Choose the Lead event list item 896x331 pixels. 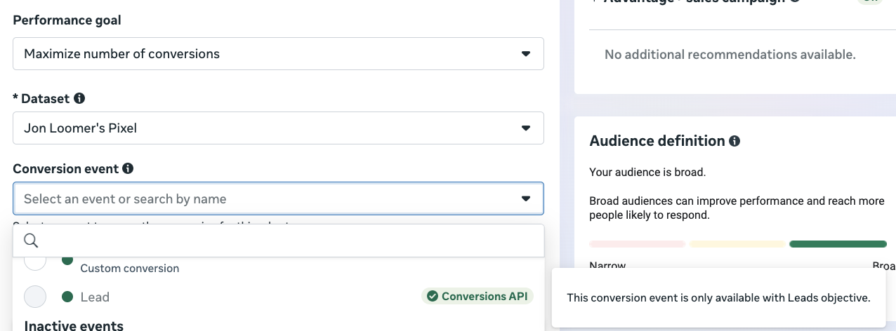(95, 297)
